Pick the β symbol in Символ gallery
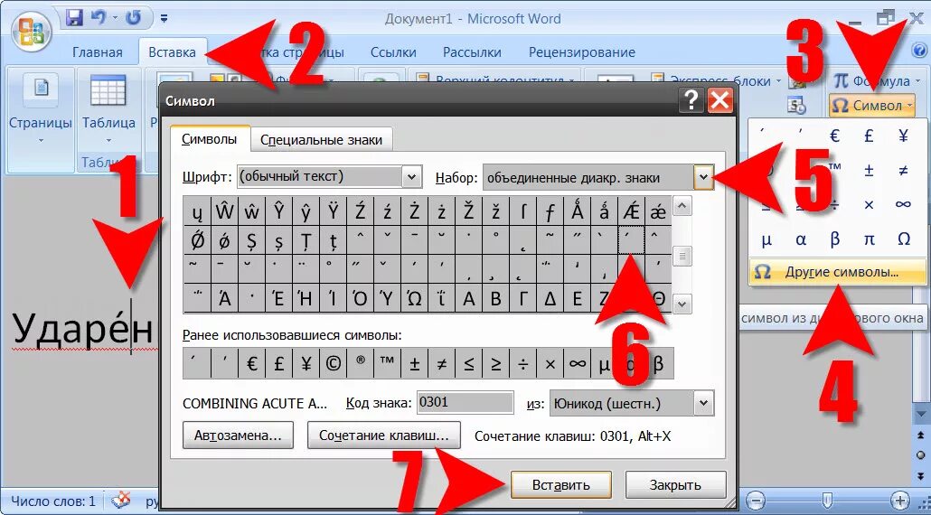This screenshot has width=931, height=515. (x=835, y=239)
